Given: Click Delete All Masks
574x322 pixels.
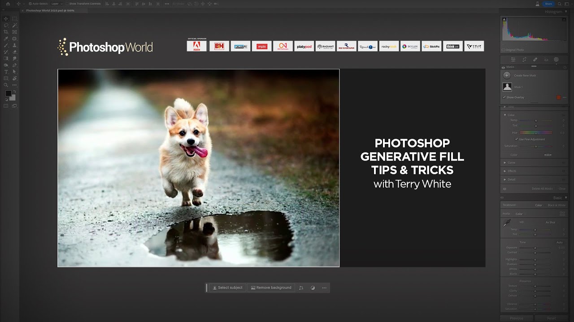Looking at the screenshot, I should pyautogui.click(x=542, y=189).
